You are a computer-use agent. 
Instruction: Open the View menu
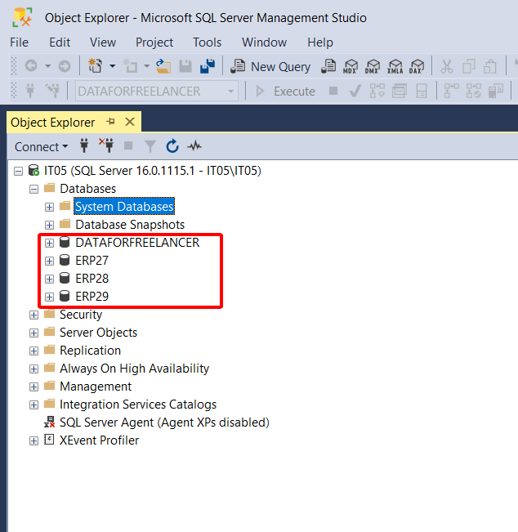(x=103, y=42)
